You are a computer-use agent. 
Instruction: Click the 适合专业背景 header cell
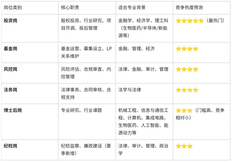(x=132, y=7)
